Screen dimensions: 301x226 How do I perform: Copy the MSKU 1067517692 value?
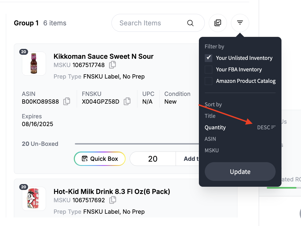point(113,200)
